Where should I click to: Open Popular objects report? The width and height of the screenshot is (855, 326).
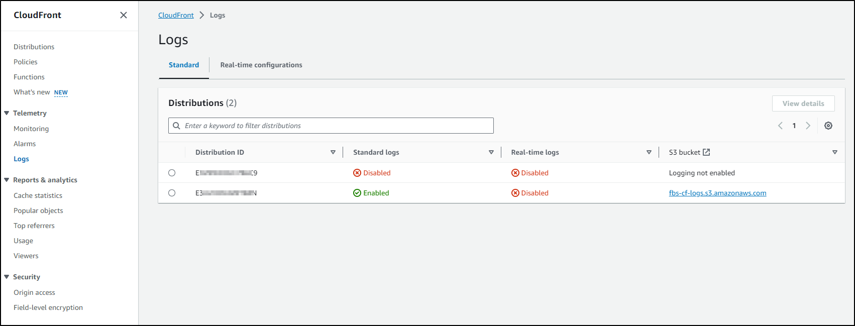(38, 210)
